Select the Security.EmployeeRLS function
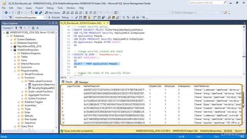Screen dimensions: 247x139 43,88
